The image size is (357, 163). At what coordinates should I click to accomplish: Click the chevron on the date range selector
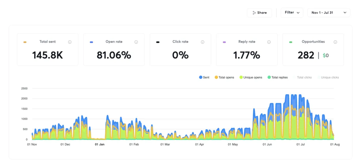(345, 13)
